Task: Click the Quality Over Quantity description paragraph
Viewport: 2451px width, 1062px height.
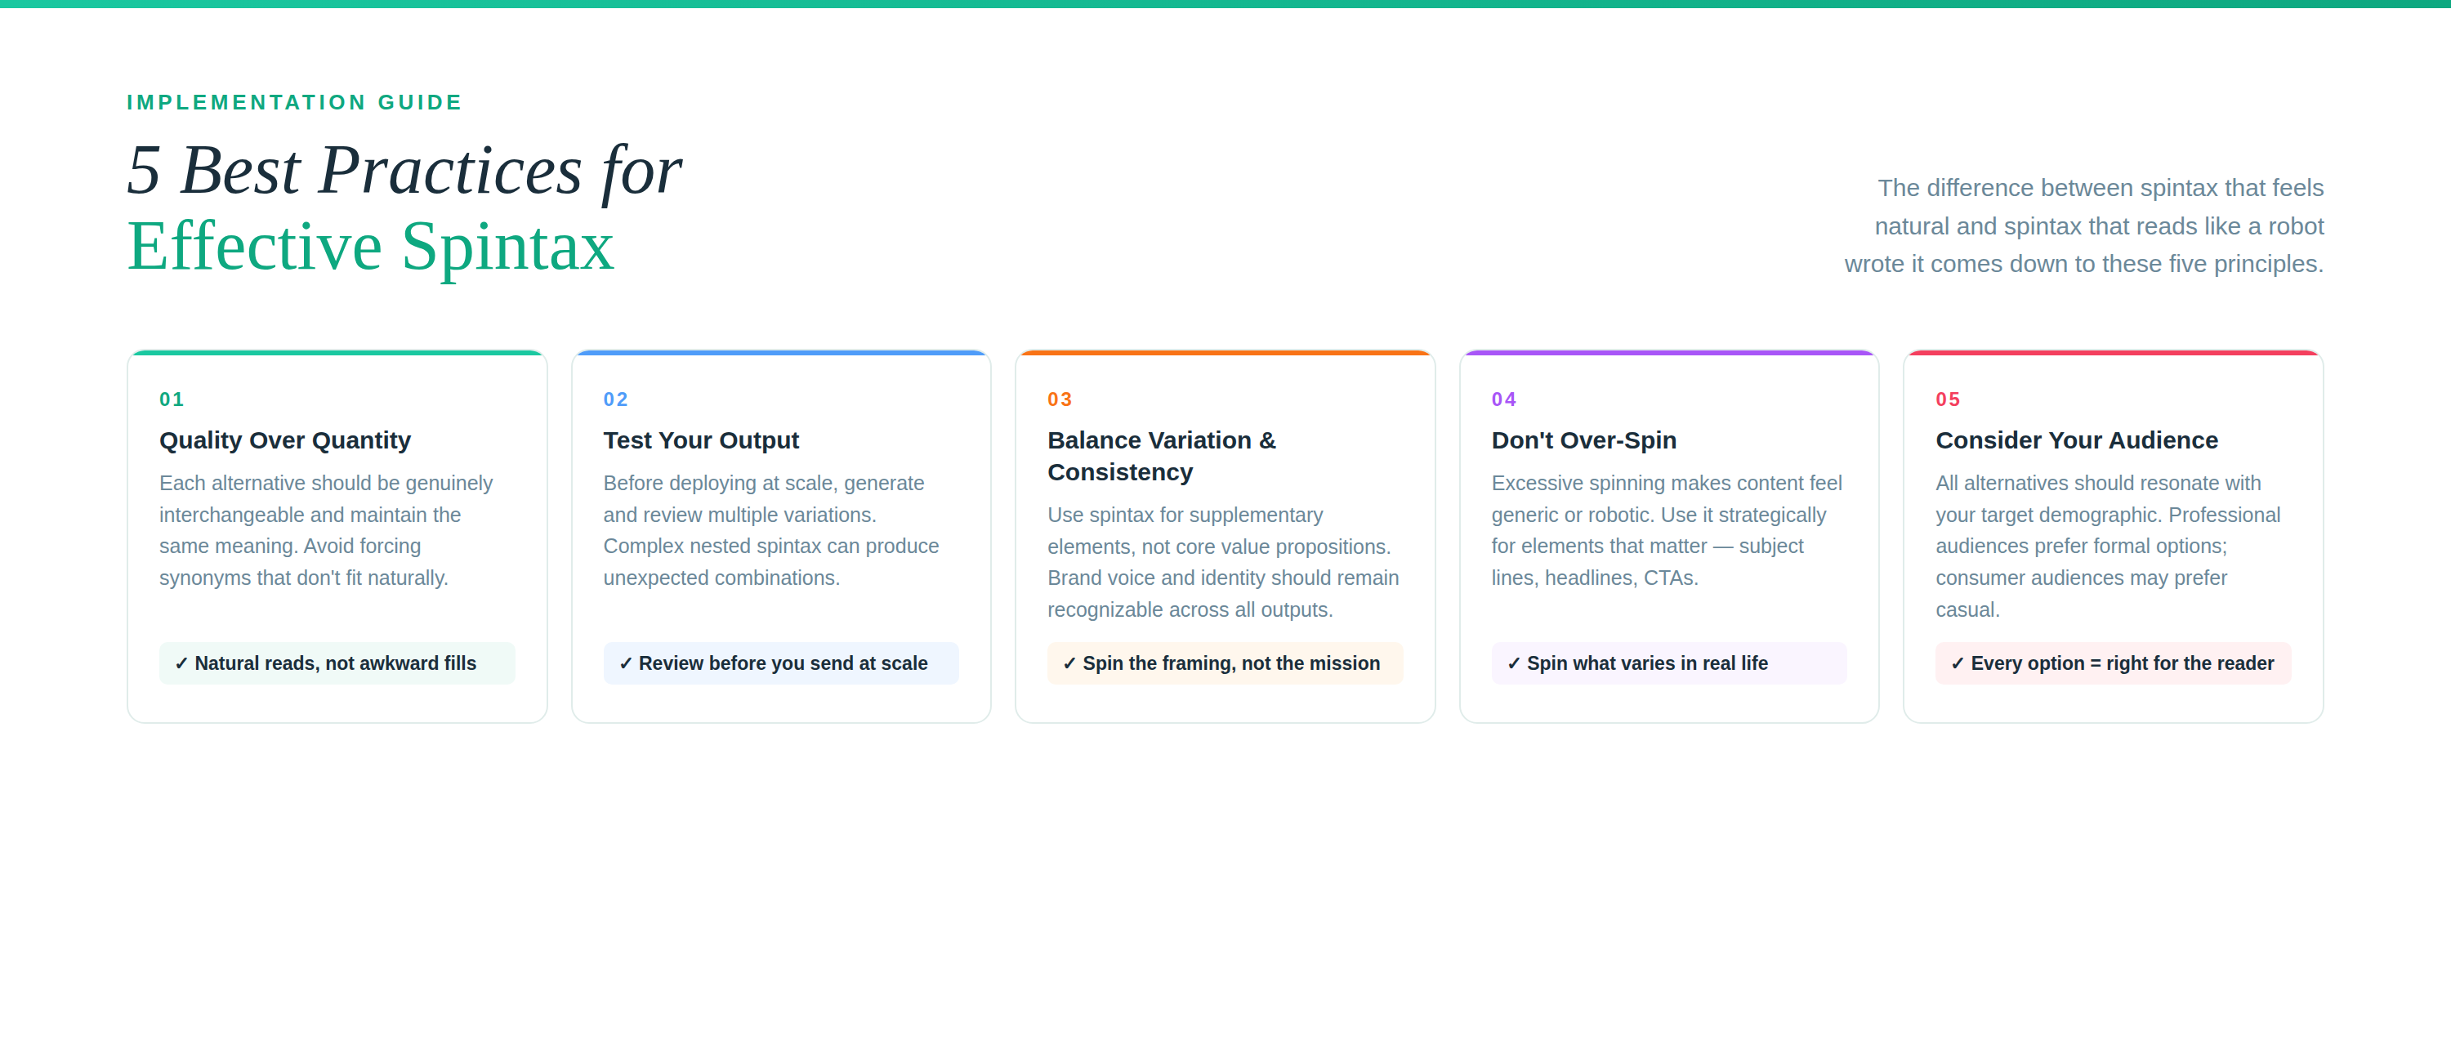Action: pyautogui.click(x=326, y=530)
